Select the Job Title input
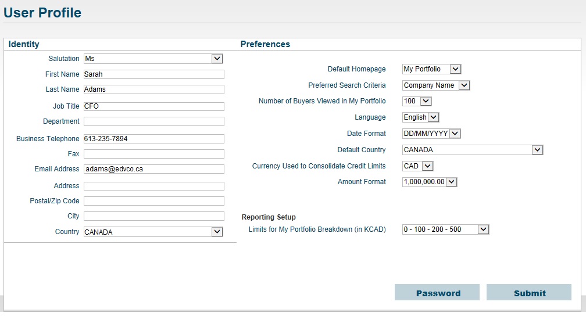Screen dimensions: 586x316 tap(154, 106)
